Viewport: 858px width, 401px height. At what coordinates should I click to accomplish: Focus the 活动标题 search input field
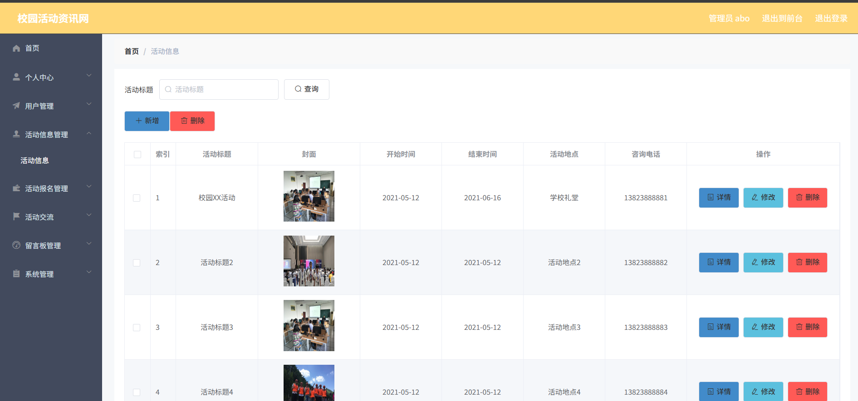pyautogui.click(x=219, y=89)
